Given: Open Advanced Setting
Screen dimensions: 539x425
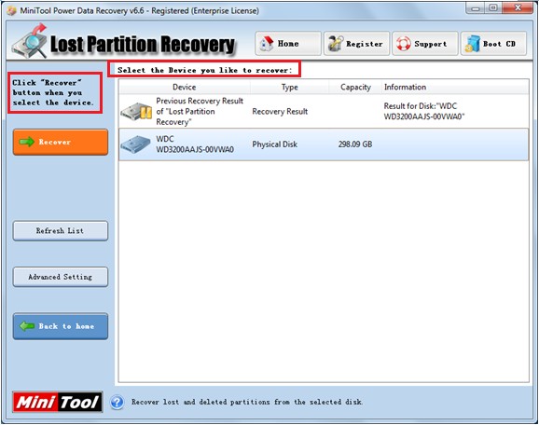Looking at the screenshot, I should pos(61,277).
